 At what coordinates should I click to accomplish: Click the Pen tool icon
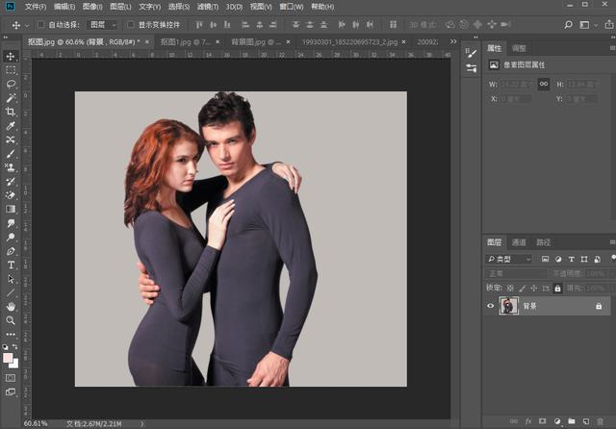tap(11, 251)
